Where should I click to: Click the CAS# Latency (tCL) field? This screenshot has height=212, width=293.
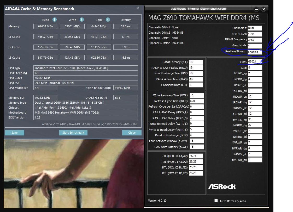pos(196,62)
